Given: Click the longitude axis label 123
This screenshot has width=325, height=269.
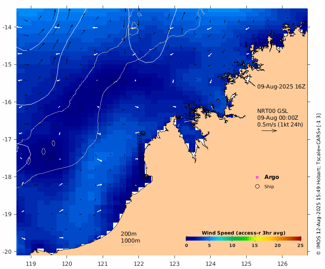Looking at the screenshot, I should [175, 264].
